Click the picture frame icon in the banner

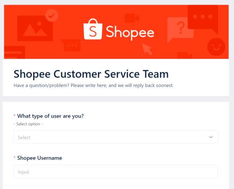[35, 28]
